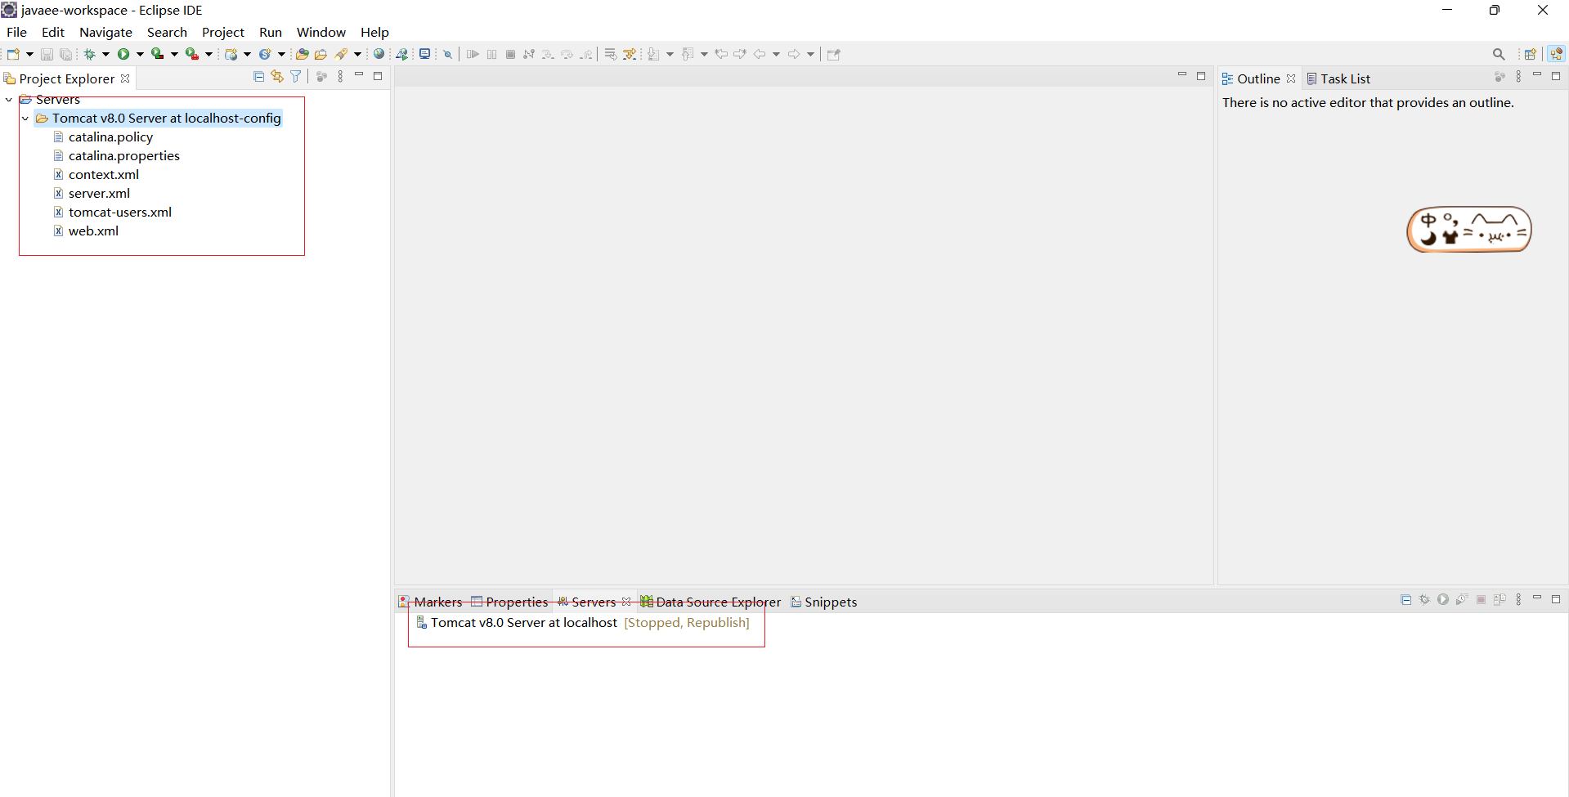Select Tomcat v8.0 Server at localhost entry
This screenshot has width=1569, height=797.
(582, 623)
